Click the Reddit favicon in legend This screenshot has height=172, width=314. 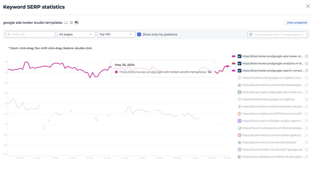click(239, 114)
